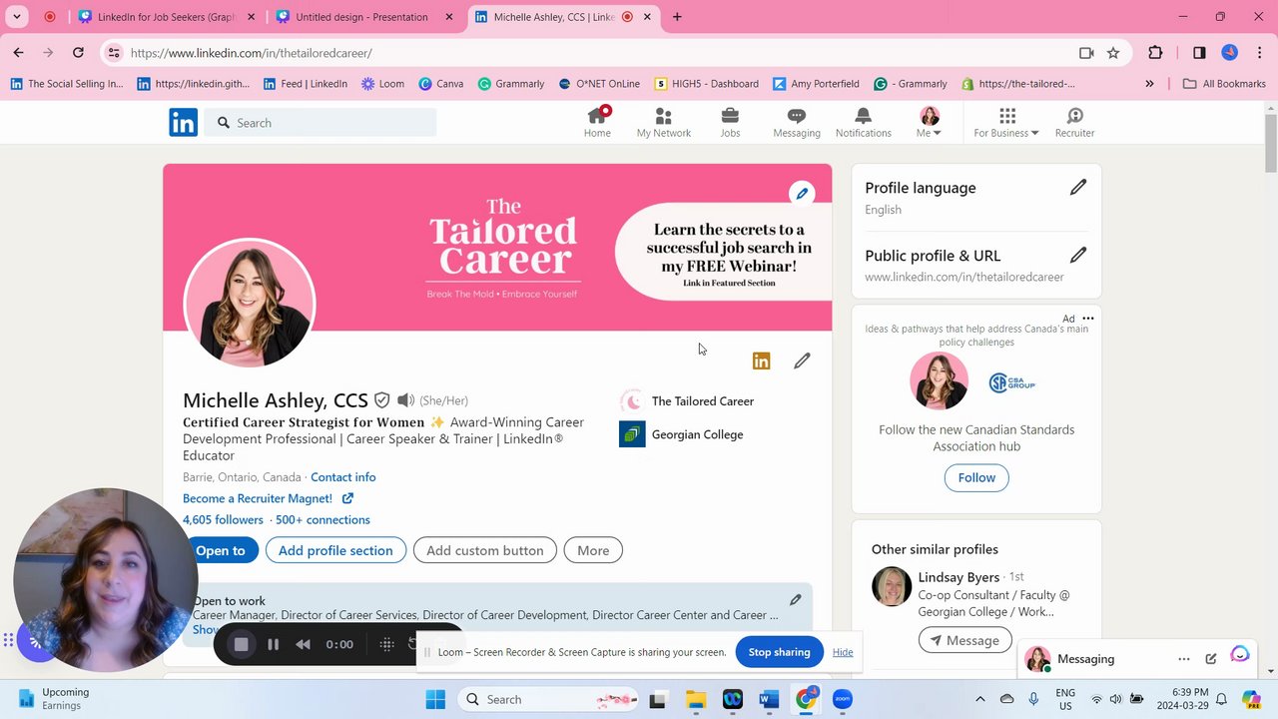Edit the pink banner background photo
The image size is (1278, 719).
click(802, 194)
